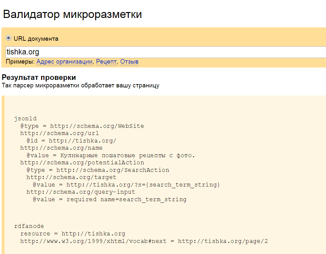Image resolution: width=326 pixels, height=254 pixels.
Task: Click the "Кулинарные пошаговые рецепты" value line
Action: point(111,155)
